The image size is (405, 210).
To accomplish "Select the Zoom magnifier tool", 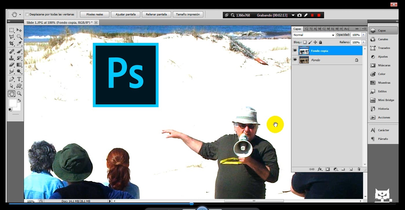I will pos(19,94).
